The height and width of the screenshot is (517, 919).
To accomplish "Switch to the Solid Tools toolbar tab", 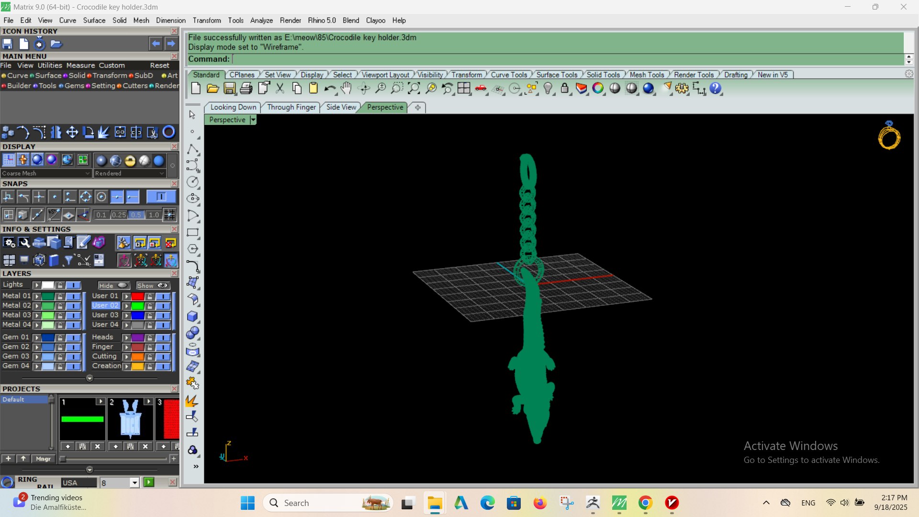I will 603,75.
